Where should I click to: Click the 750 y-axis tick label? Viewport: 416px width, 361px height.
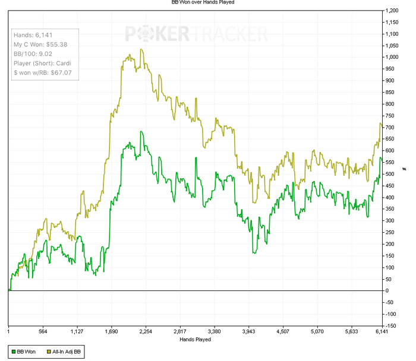[x=390, y=116]
